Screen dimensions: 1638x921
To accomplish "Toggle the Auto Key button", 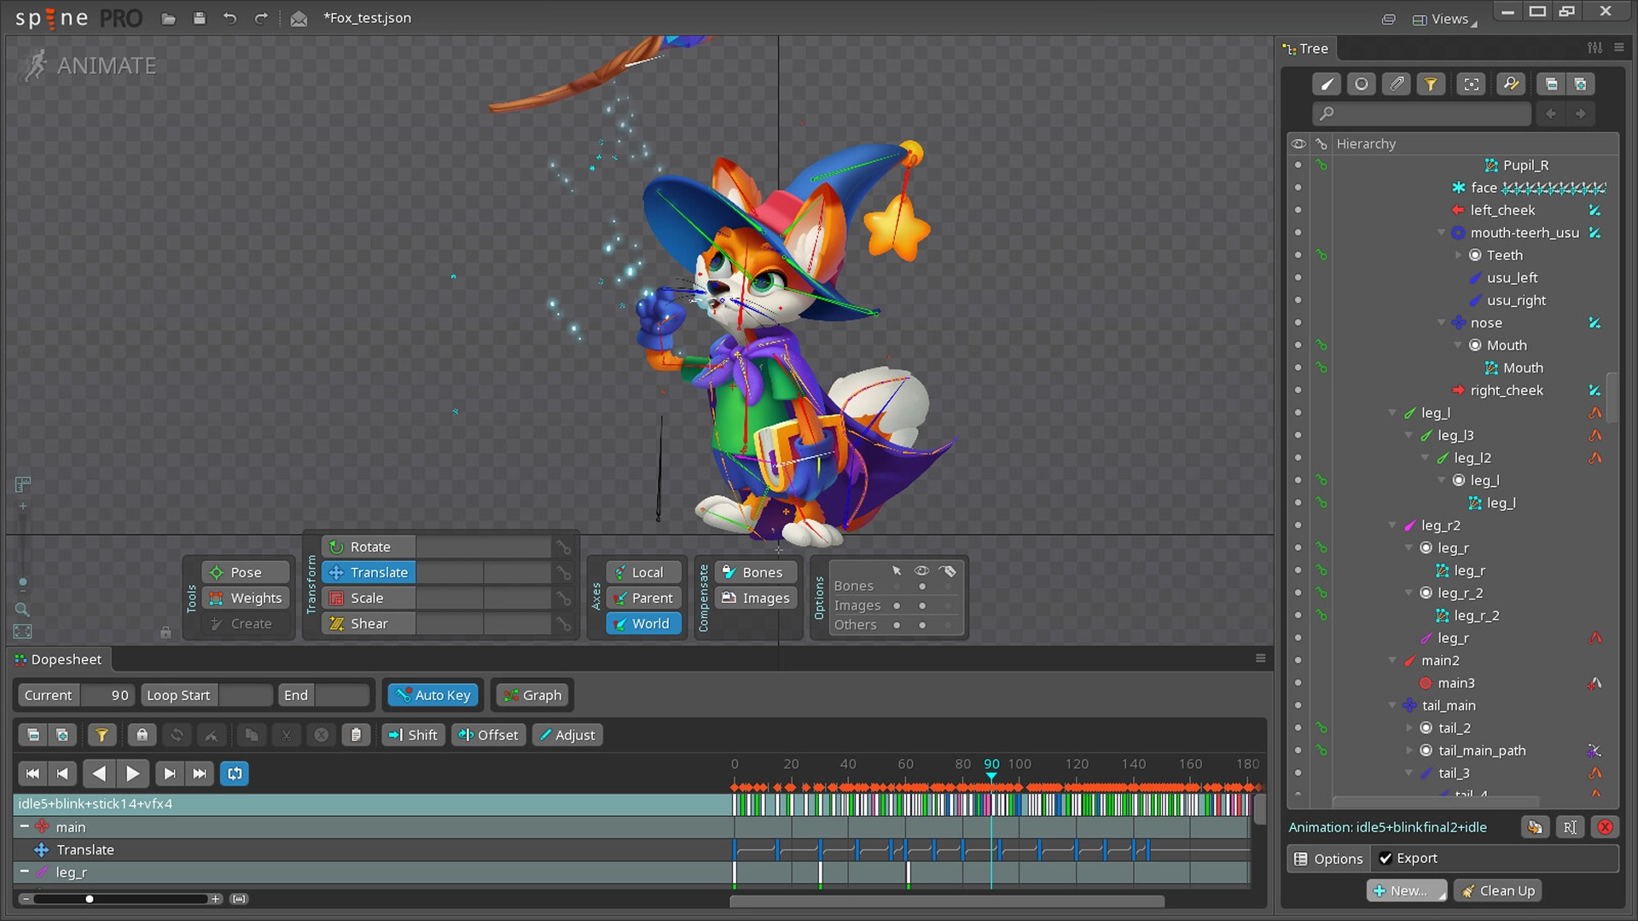I will tap(434, 695).
